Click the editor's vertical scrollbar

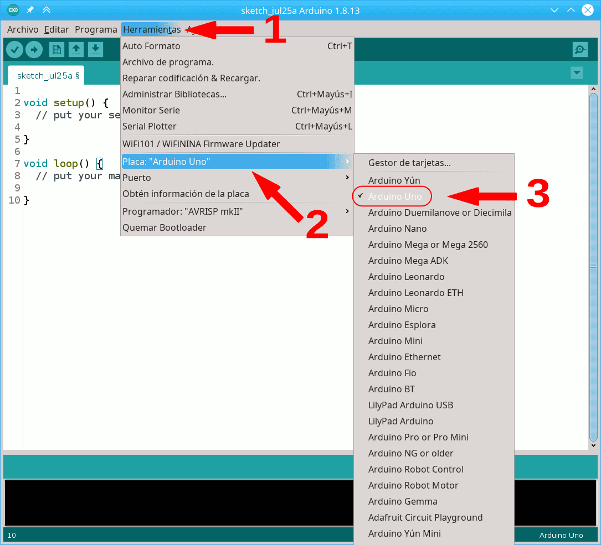point(593,266)
